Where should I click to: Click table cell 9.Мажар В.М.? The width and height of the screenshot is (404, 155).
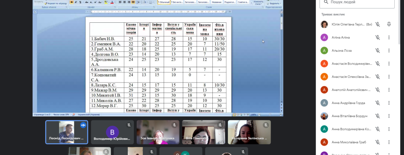tap(107, 90)
